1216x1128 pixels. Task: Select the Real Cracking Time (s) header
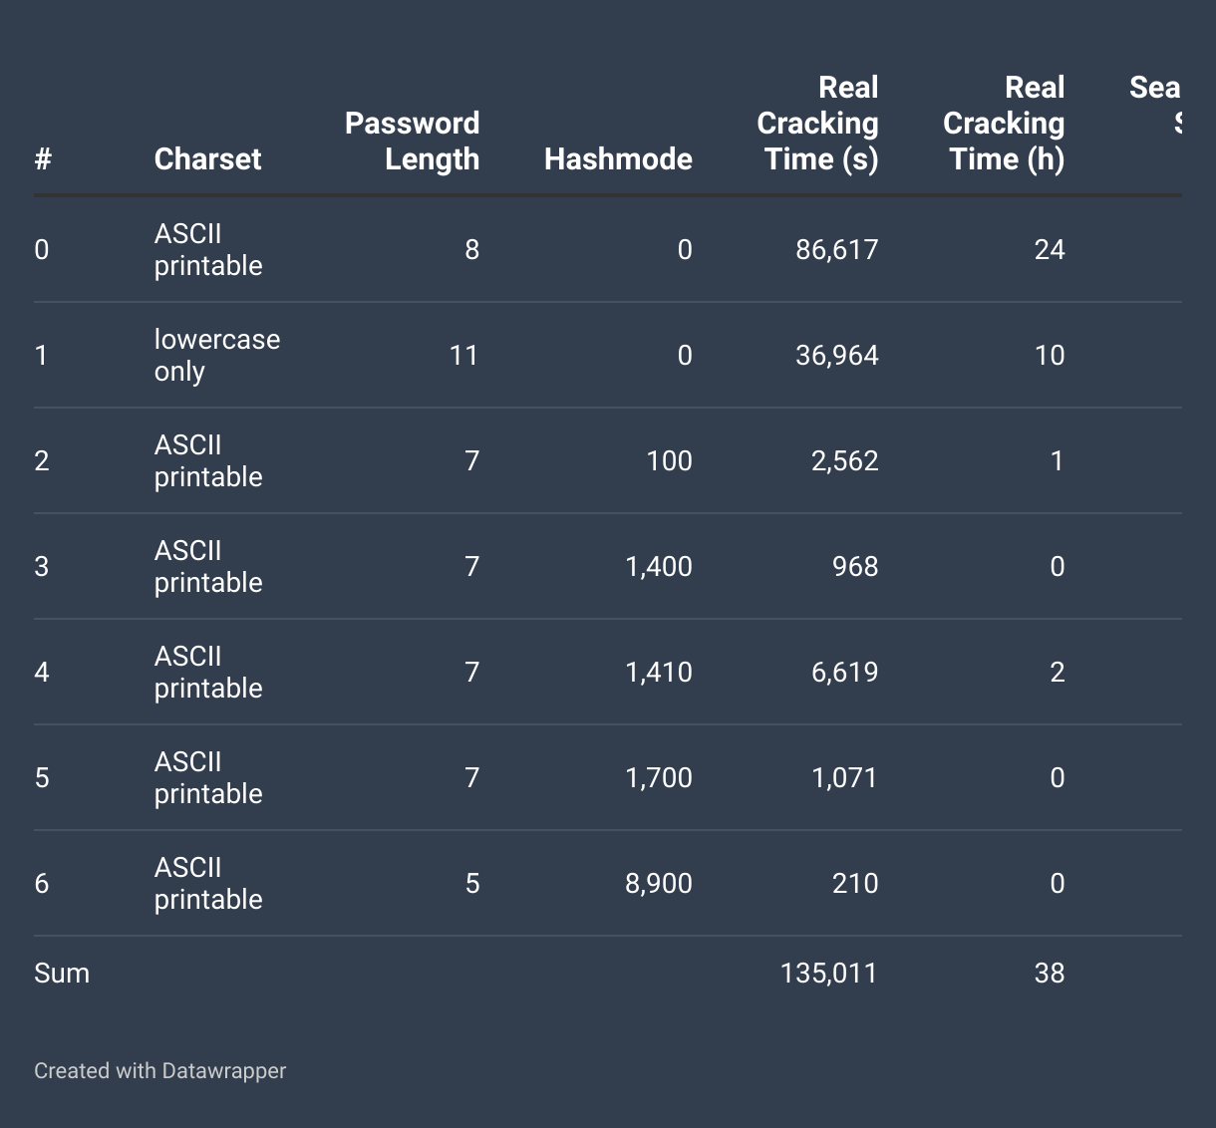click(x=817, y=124)
